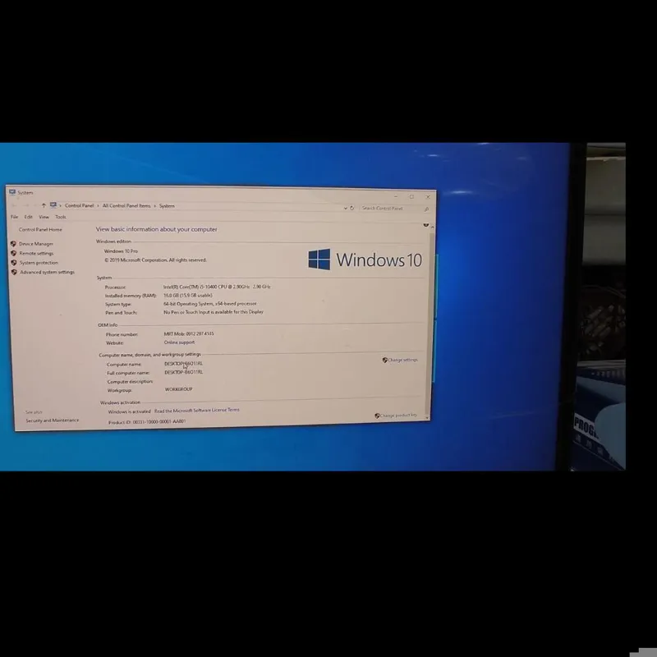Click the Change settings link
Viewport: 657px width, 657px height.
coord(402,360)
